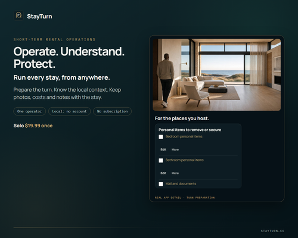Click the Operate. Understand. Protect. headline
The height and width of the screenshot is (238, 298).
point(69,58)
